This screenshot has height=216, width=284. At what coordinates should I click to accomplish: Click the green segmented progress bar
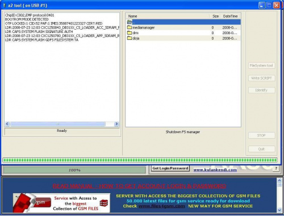point(140,160)
